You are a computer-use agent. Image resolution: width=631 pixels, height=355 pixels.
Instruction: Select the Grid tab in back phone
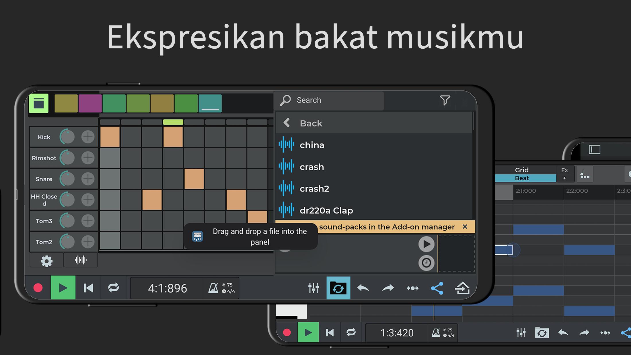click(521, 170)
